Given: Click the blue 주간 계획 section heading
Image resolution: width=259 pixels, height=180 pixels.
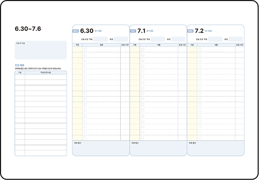Looking at the screenshot, I should [x=20, y=65].
